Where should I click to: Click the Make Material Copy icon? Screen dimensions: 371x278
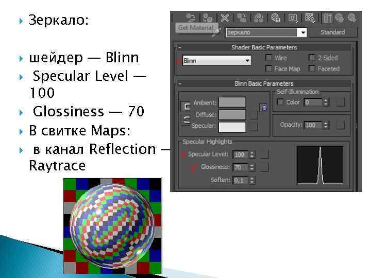click(x=242, y=18)
